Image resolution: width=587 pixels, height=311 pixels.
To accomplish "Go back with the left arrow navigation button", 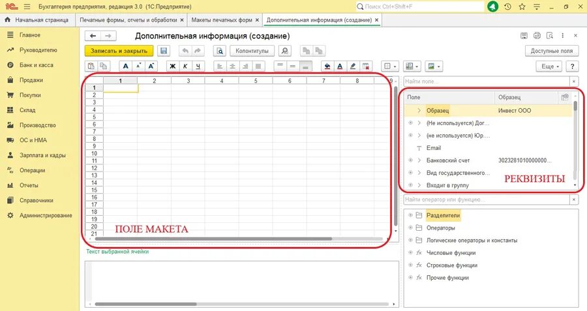I will click(x=93, y=36).
